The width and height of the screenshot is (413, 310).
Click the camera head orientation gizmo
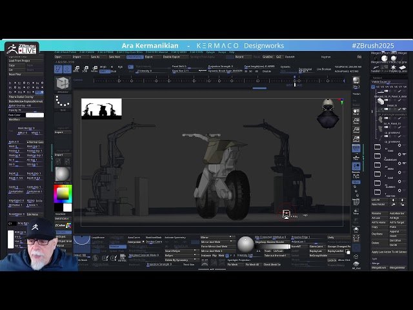(x=328, y=113)
